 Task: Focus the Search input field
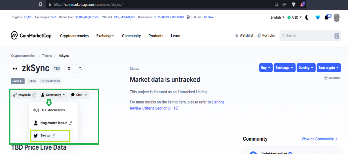[x=310, y=36]
